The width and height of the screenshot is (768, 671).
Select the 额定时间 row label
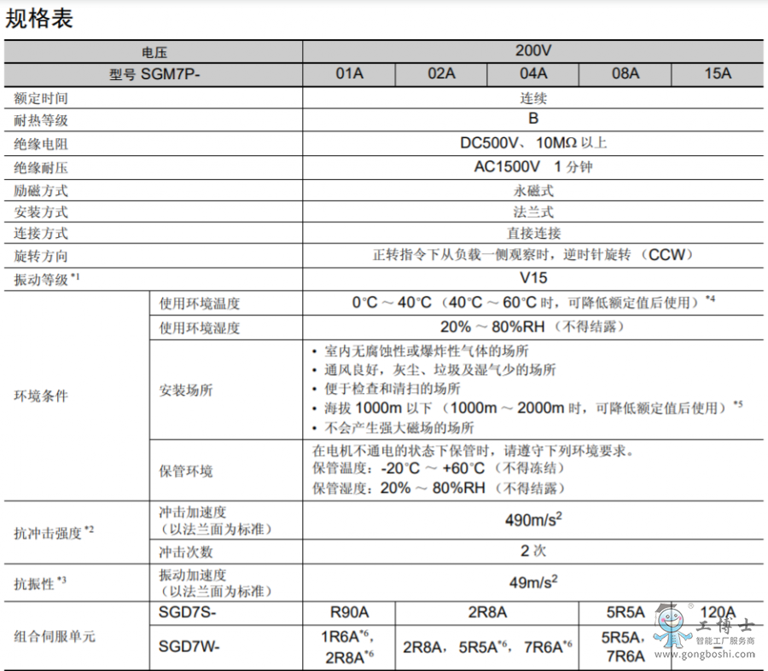tap(41, 98)
